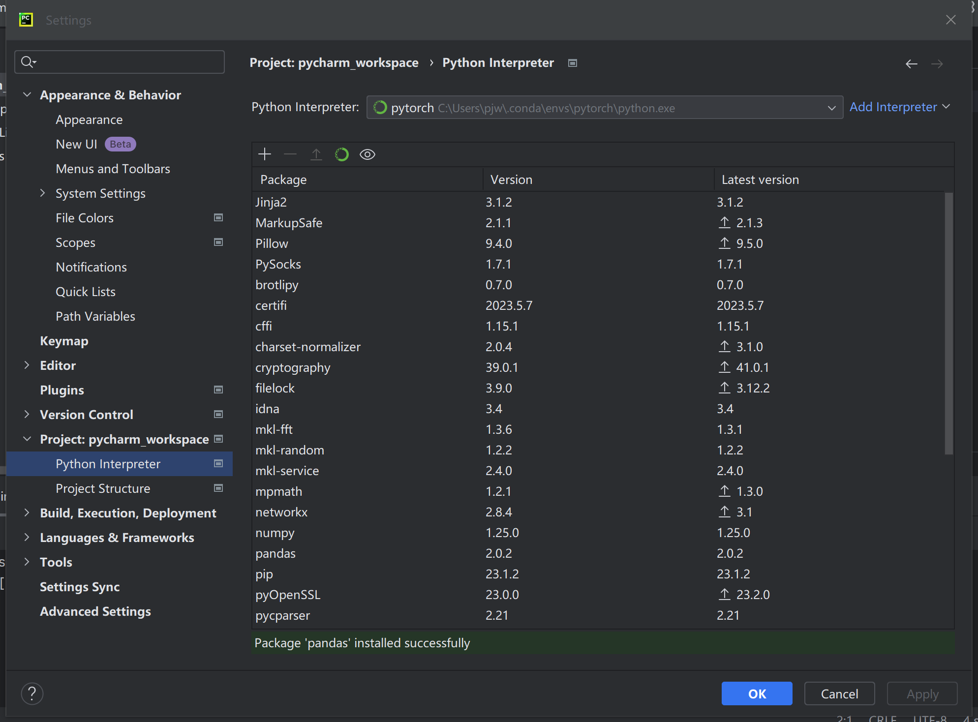
Task: Click the upgrade arrow for cryptography 41.0.1
Action: tap(725, 367)
